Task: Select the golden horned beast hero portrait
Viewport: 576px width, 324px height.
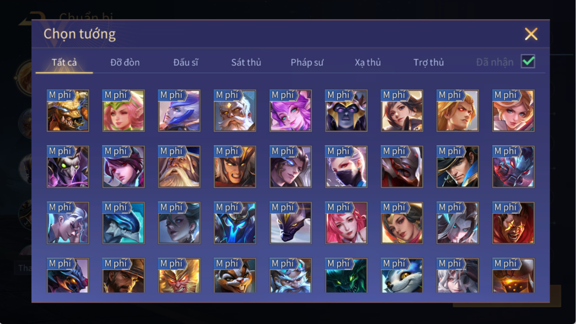Action: tap(68, 110)
